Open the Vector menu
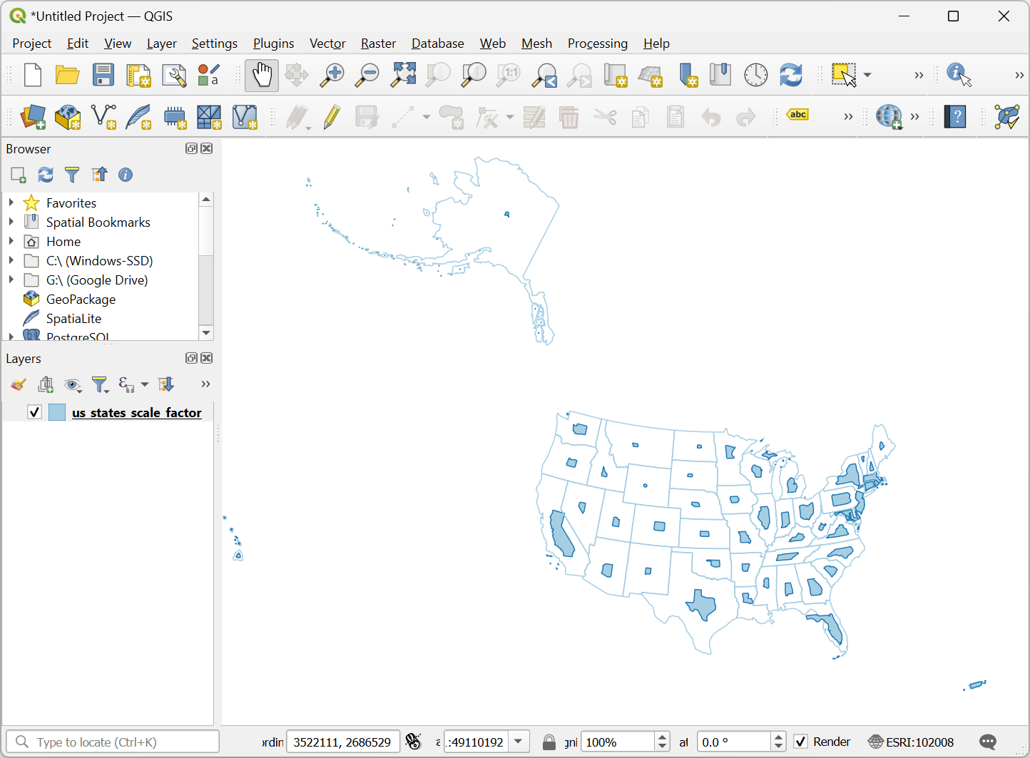This screenshot has height=758, width=1030. [327, 43]
